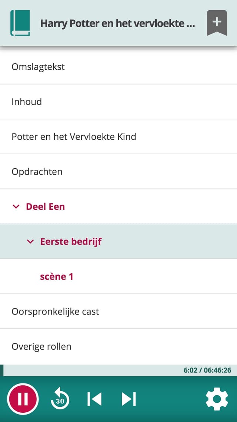Select scène 1
This screenshot has width=237, height=422.
(118, 277)
